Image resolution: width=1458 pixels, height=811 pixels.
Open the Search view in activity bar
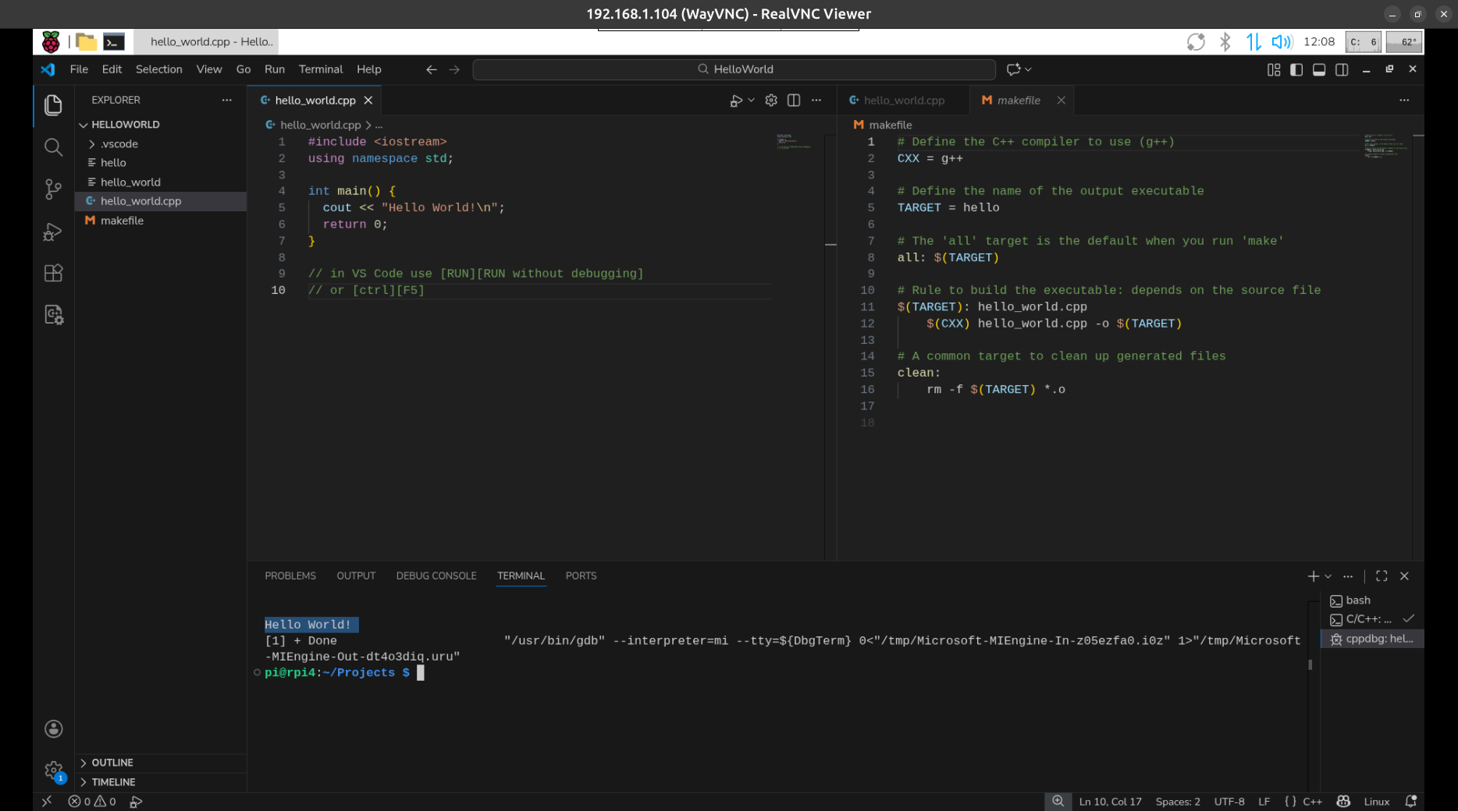(x=53, y=147)
